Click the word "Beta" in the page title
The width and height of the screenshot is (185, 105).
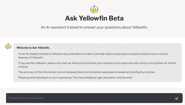point(116,18)
